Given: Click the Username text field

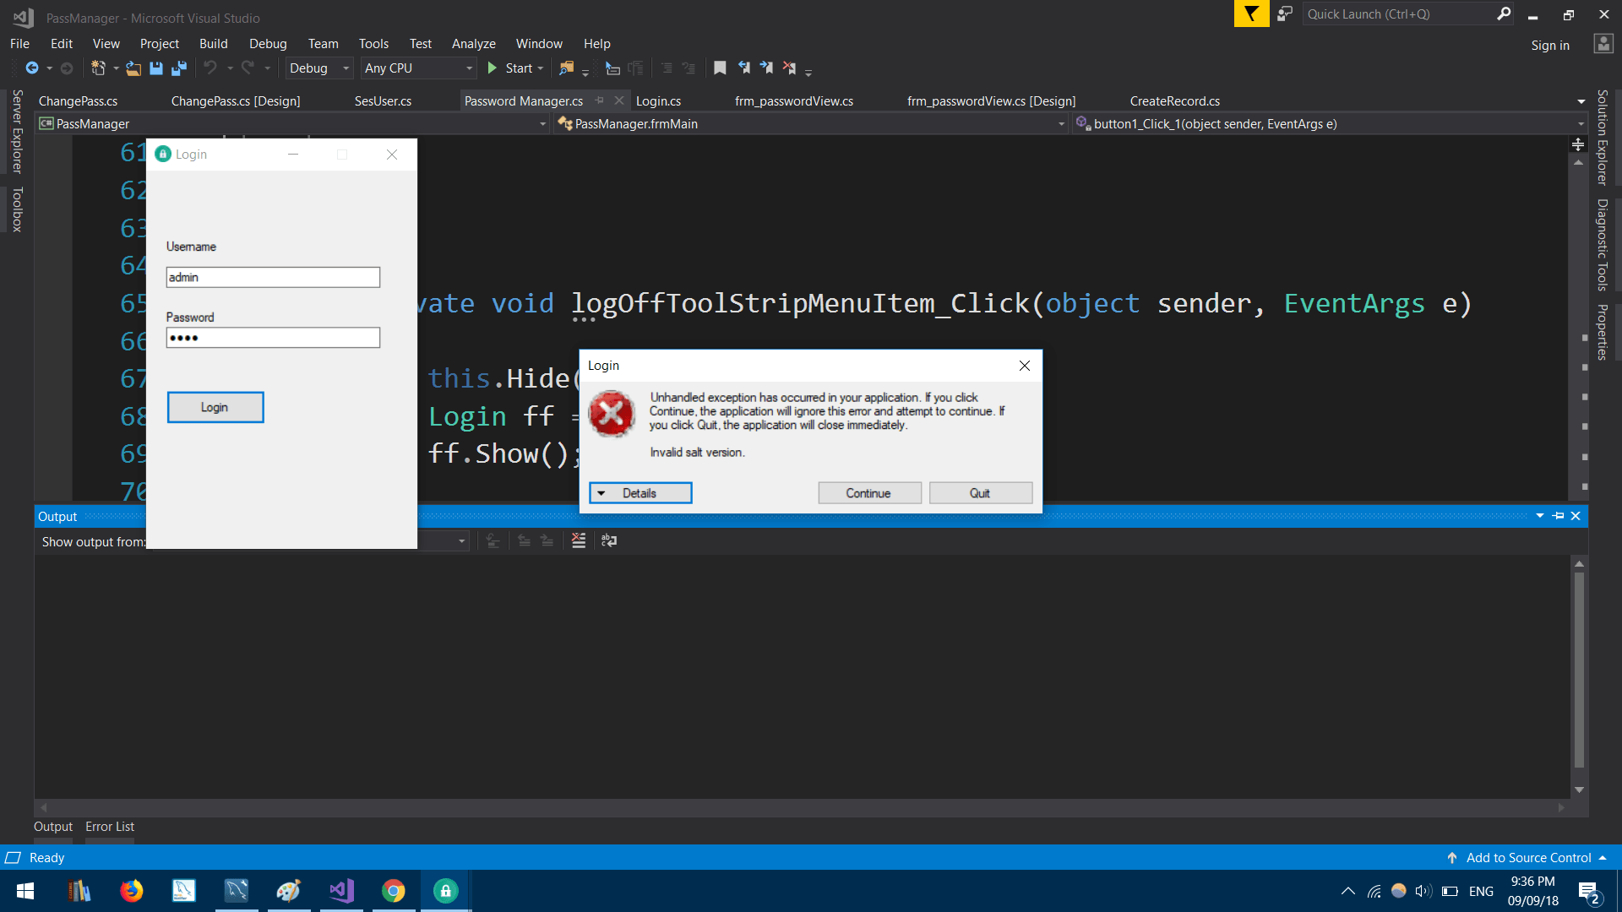Looking at the screenshot, I should (273, 277).
